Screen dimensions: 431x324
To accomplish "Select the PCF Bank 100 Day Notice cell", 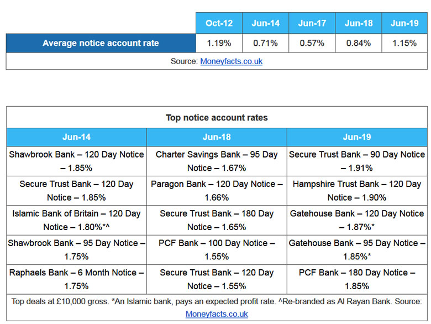I will 217,249.
